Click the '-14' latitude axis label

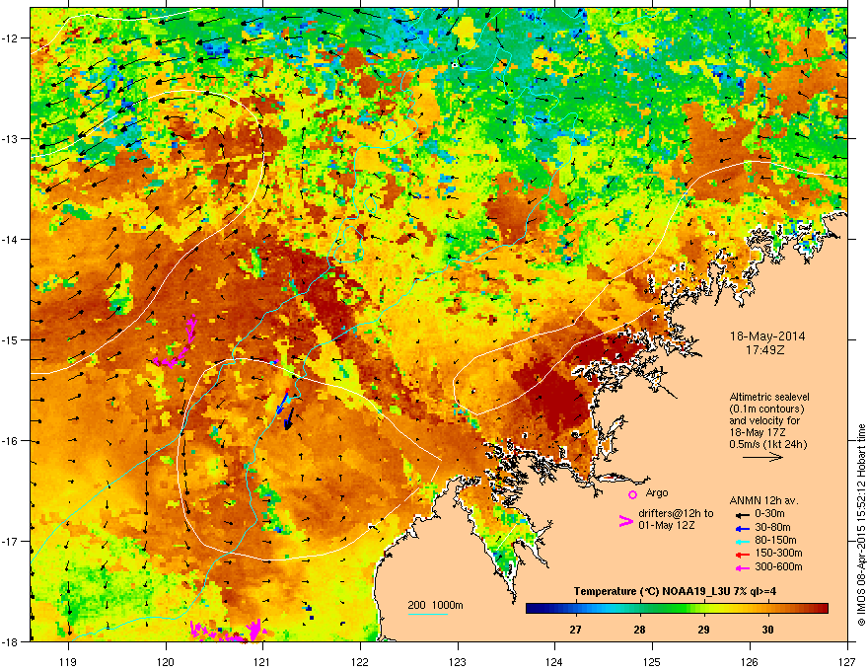coord(10,239)
